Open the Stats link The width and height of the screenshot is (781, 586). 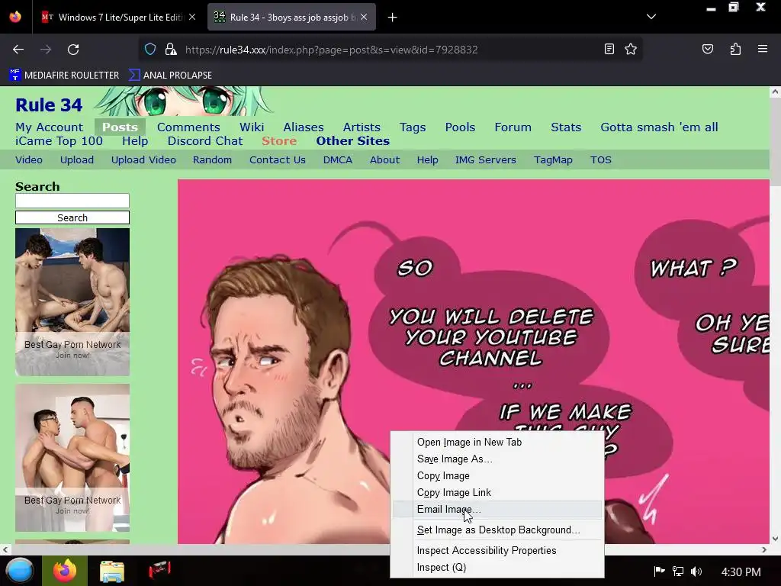[x=566, y=127]
